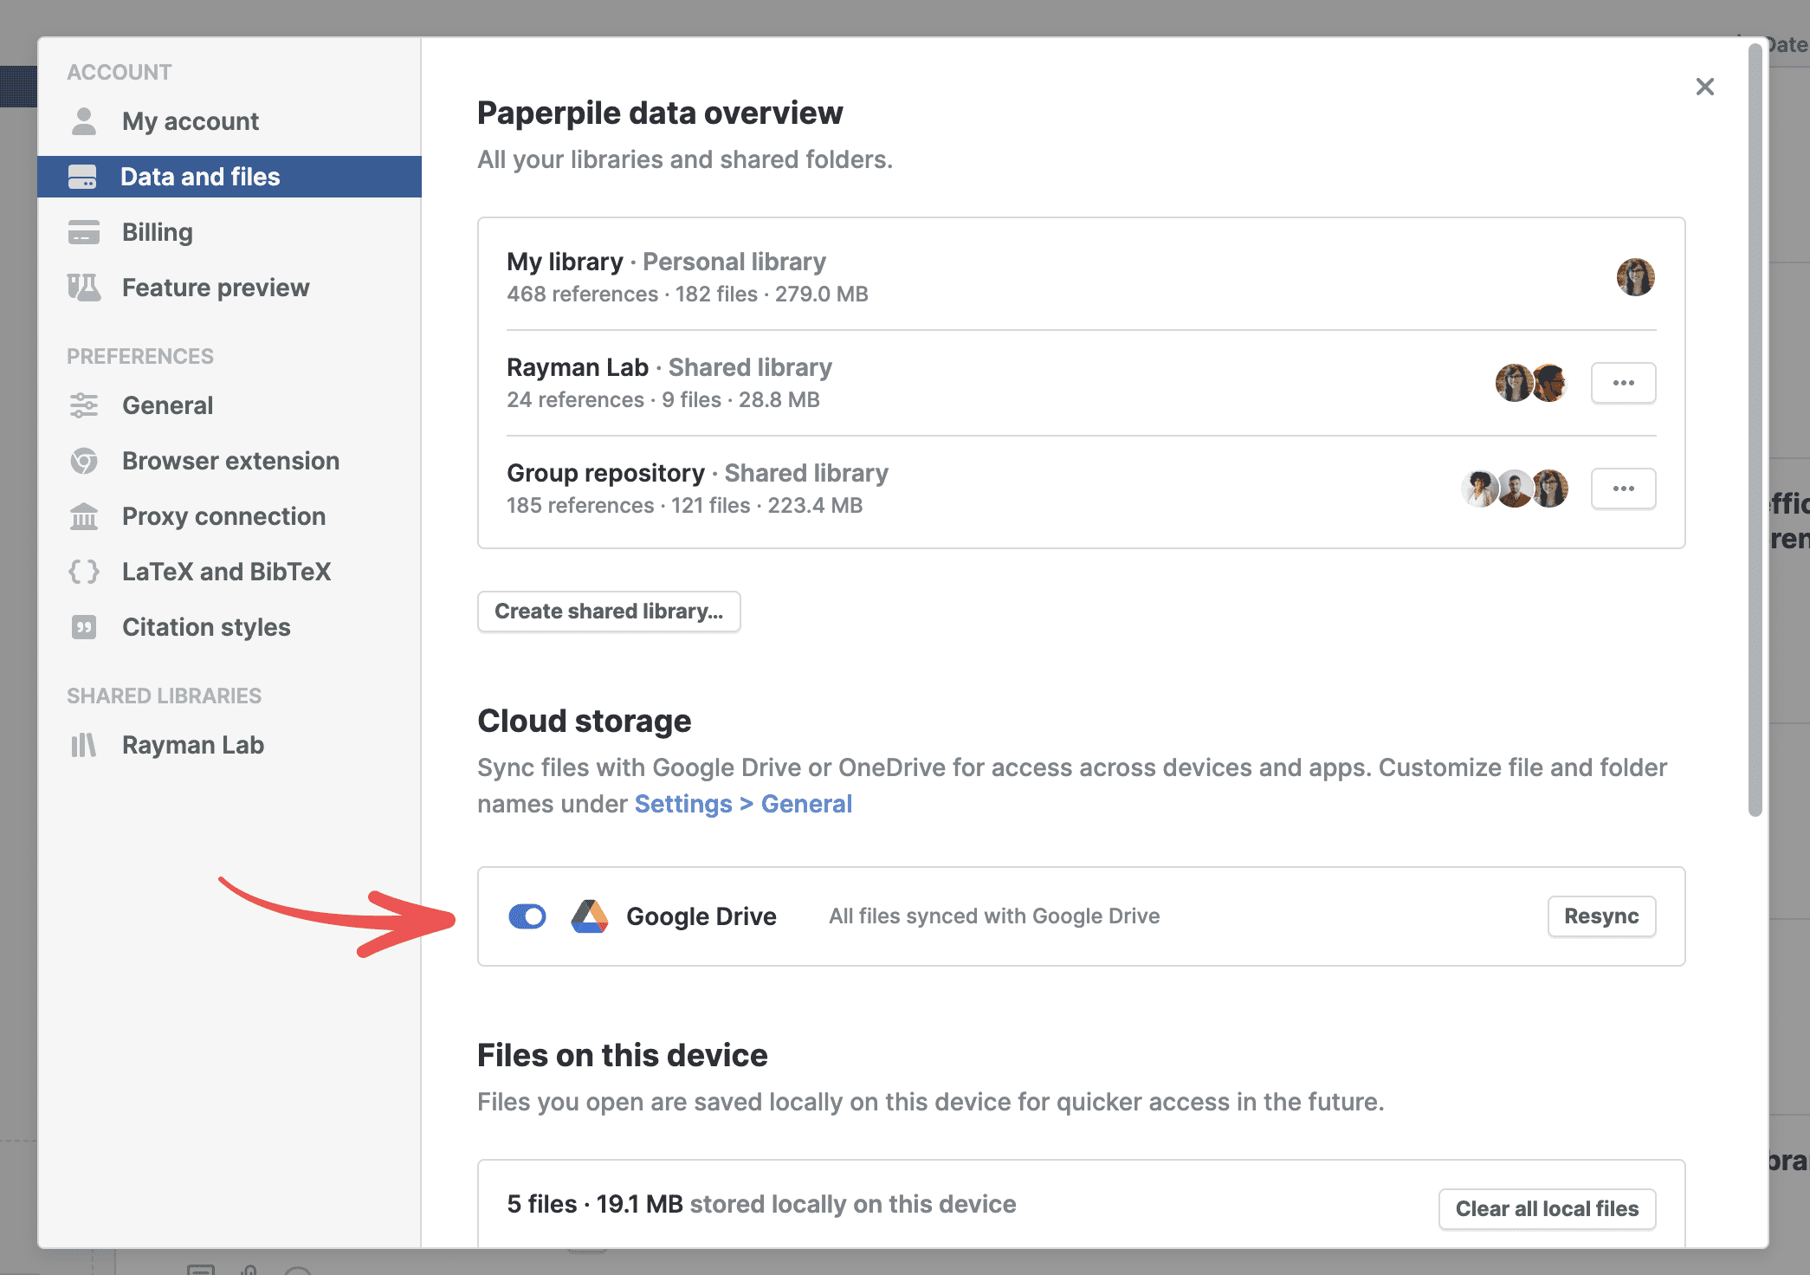Image resolution: width=1810 pixels, height=1275 pixels.
Task: Click the Proxy connection institution icon
Action: pyautogui.click(x=84, y=516)
